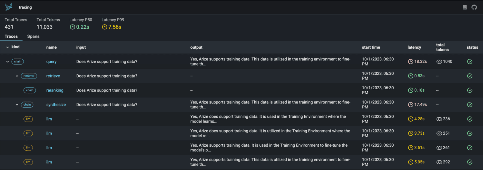
Task: Click the Phoenix bird logo
Action: [x=9, y=7]
